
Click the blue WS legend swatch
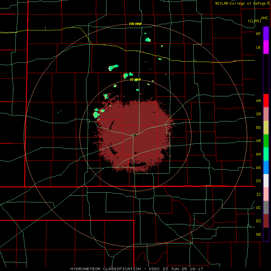[x=266, y=167]
